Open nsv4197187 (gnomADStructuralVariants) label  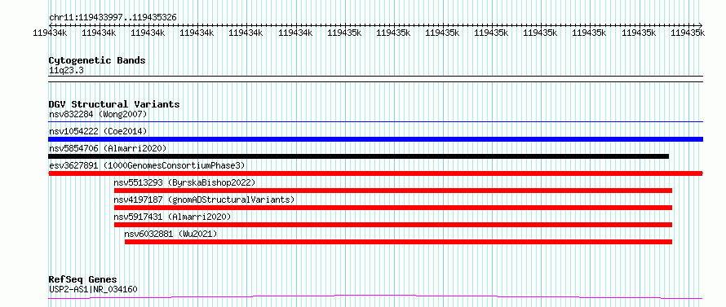coord(204,200)
